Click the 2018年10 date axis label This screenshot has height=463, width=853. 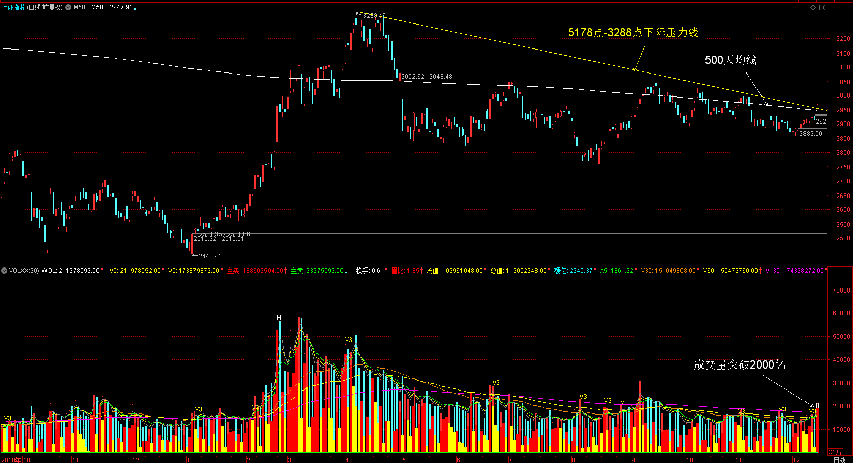click(x=16, y=460)
